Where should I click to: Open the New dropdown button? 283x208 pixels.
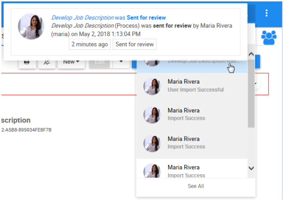[x=71, y=62]
